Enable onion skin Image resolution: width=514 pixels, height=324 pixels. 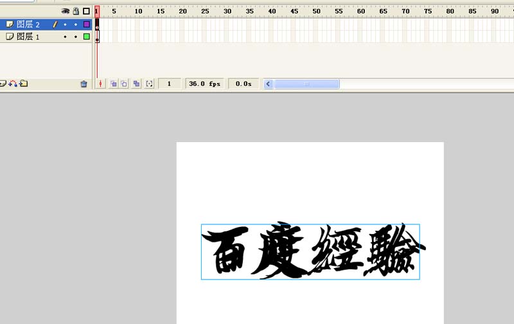coord(114,84)
